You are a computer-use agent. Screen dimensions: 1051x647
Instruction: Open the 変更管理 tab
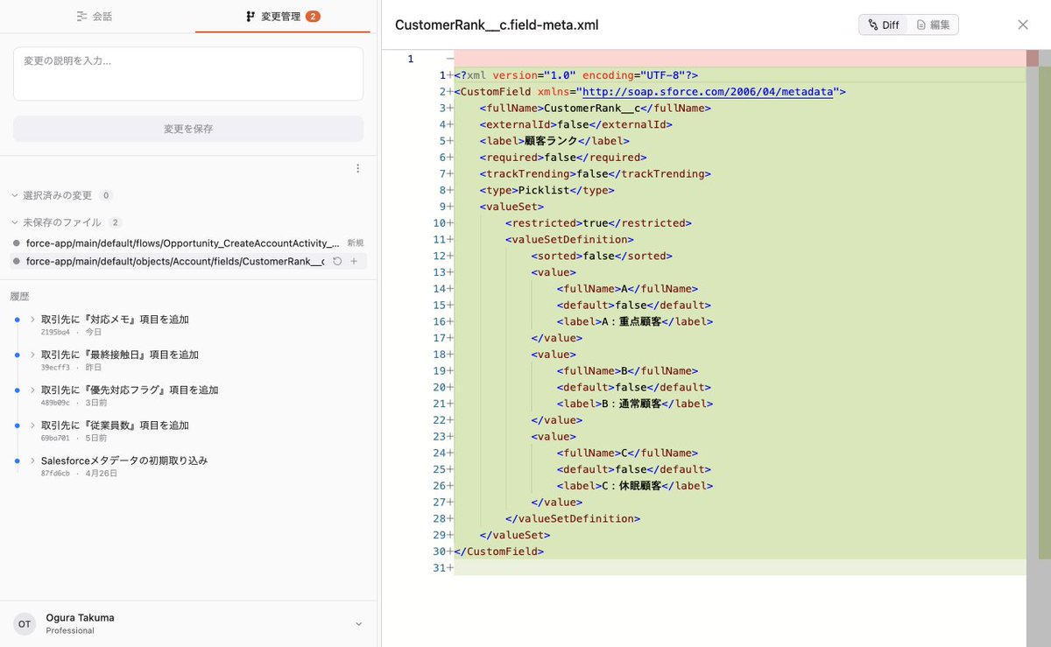[x=282, y=17]
